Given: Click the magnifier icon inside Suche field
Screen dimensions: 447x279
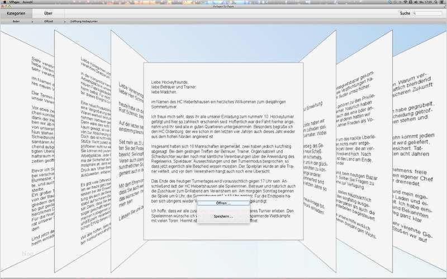Looking at the screenshot, I should click(415, 13).
